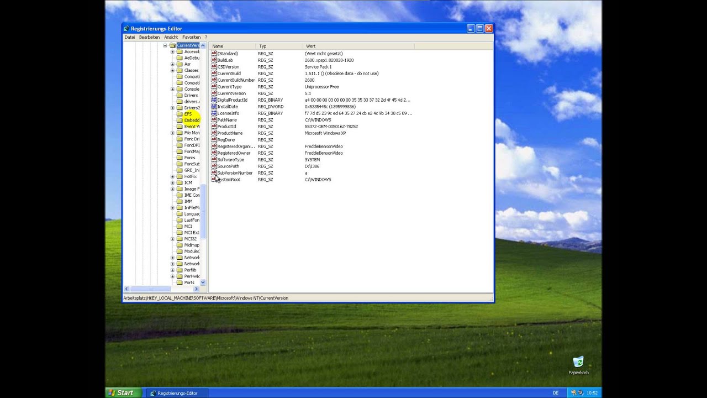Click the tree pane scroll-up arrow

tap(203, 45)
